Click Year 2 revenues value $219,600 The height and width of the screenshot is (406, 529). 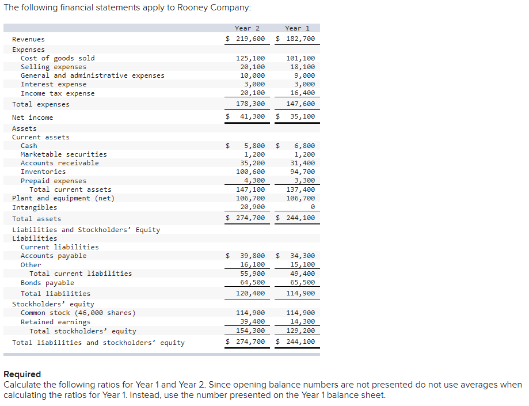[x=245, y=39]
